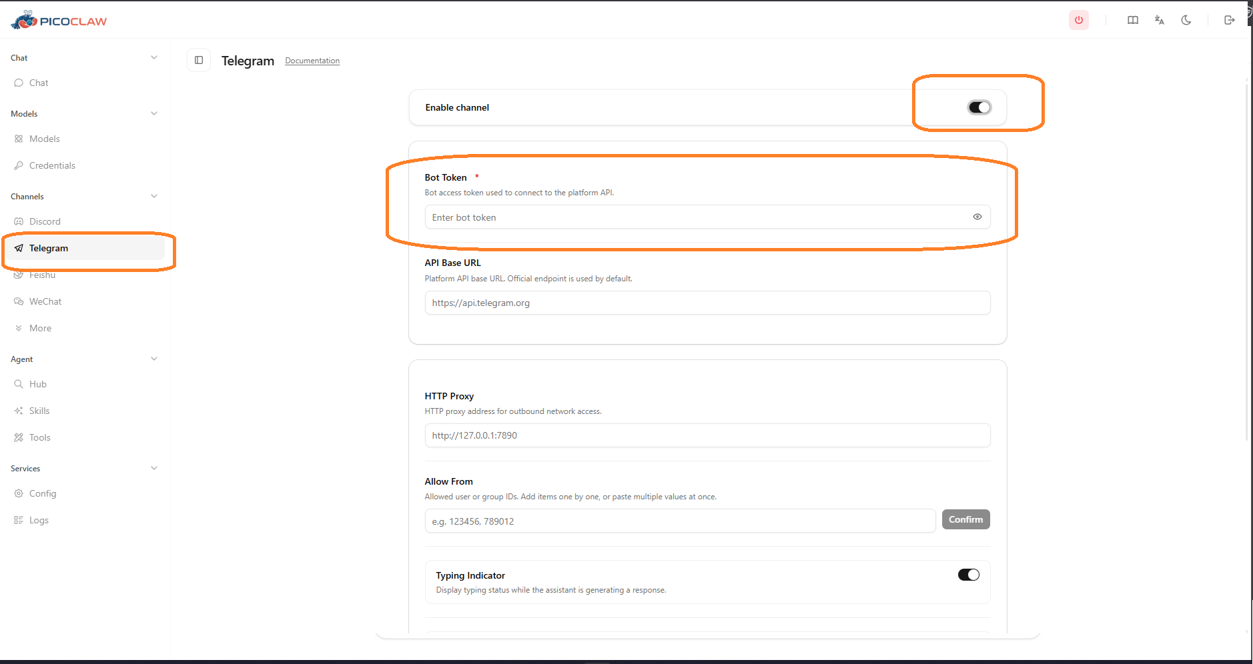Collapse the Services sidebar section

pos(154,468)
